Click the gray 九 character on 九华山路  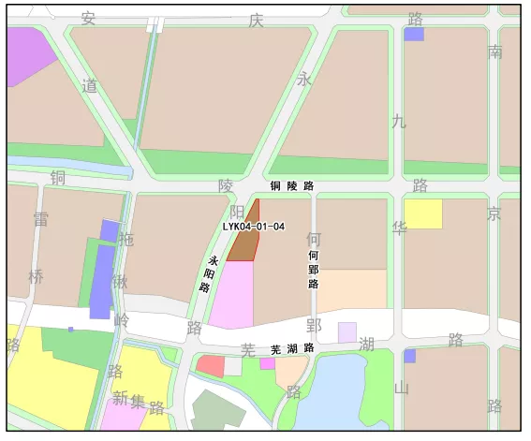pyautogui.click(x=399, y=121)
